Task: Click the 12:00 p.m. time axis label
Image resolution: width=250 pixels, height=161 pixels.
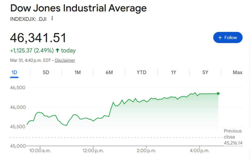Action: pyautogui.click(x=93, y=151)
